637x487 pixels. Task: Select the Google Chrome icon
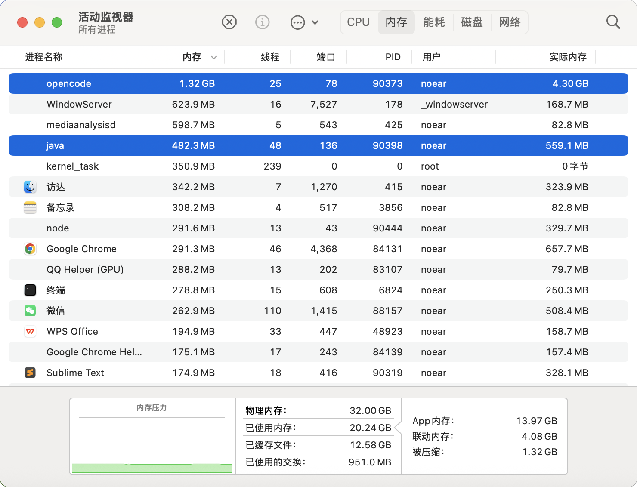tap(30, 249)
